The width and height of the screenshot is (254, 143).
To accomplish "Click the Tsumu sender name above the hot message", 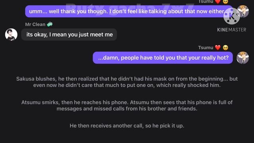I will coord(206,48).
